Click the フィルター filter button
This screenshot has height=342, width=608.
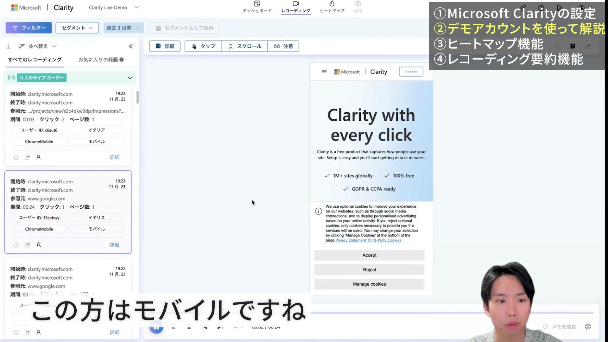28,28
